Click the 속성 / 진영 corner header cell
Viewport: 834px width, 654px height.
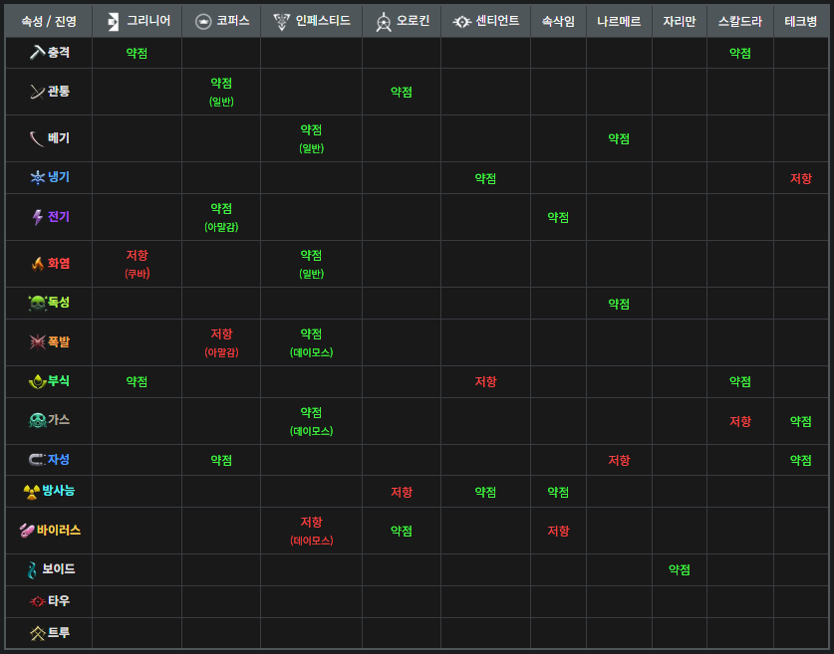pyautogui.click(x=49, y=21)
